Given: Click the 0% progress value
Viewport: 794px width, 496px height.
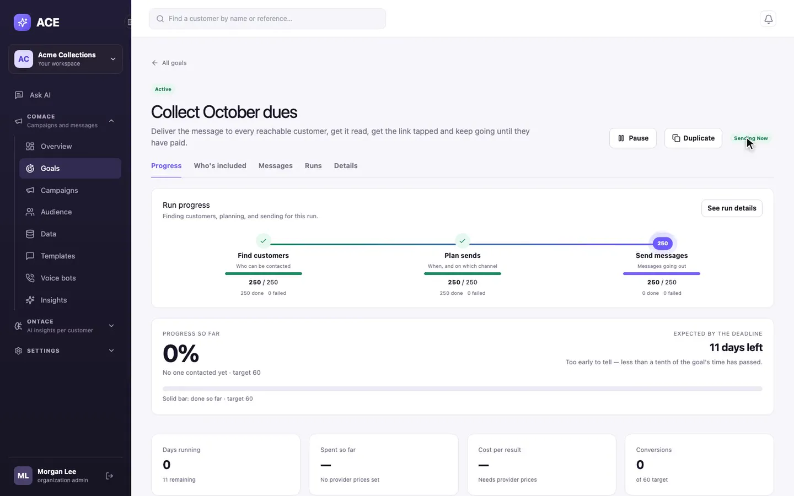Looking at the screenshot, I should click(x=181, y=353).
